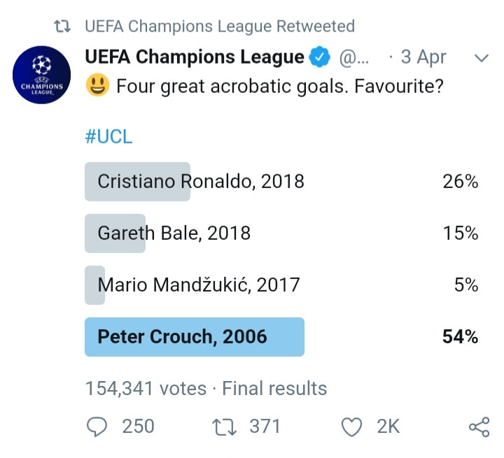Like the tweet with heart icon
Viewport: 504px width, 458px height.
pyautogui.click(x=351, y=427)
